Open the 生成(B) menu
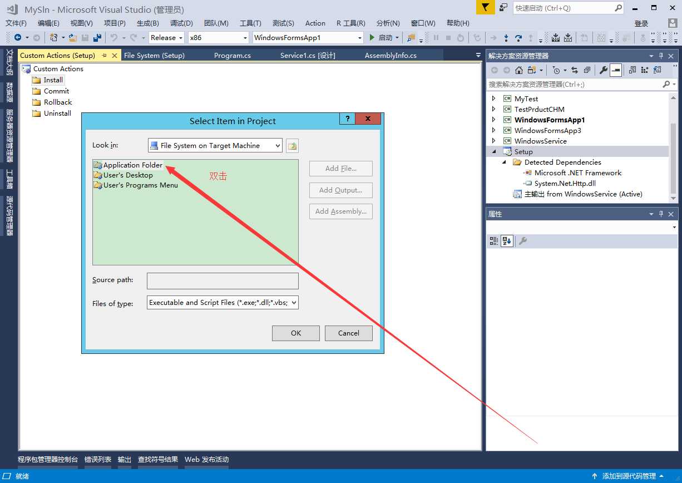This screenshot has height=483, width=682. coord(148,23)
